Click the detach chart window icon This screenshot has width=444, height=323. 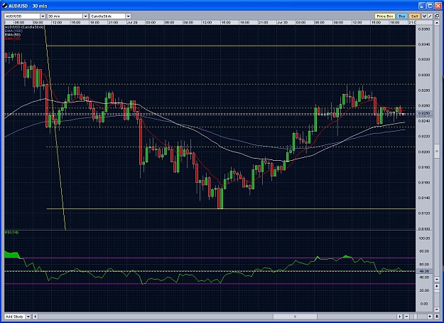pyautogui.click(x=437, y=16)
